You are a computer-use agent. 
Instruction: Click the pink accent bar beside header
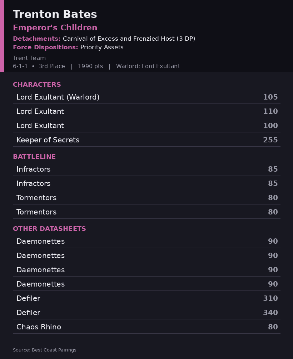(2, 36)
